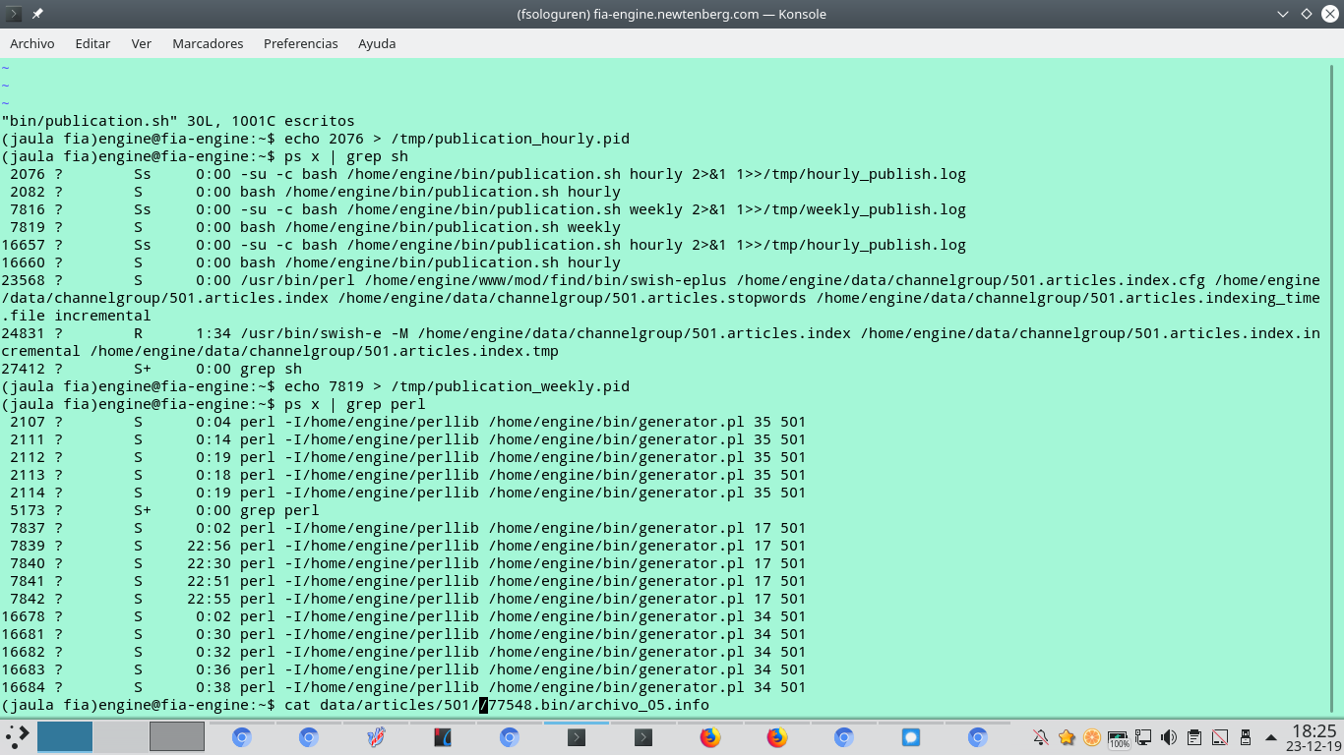
Task: Switch to the third virtual desktop in pager
Action: (177, 737)
